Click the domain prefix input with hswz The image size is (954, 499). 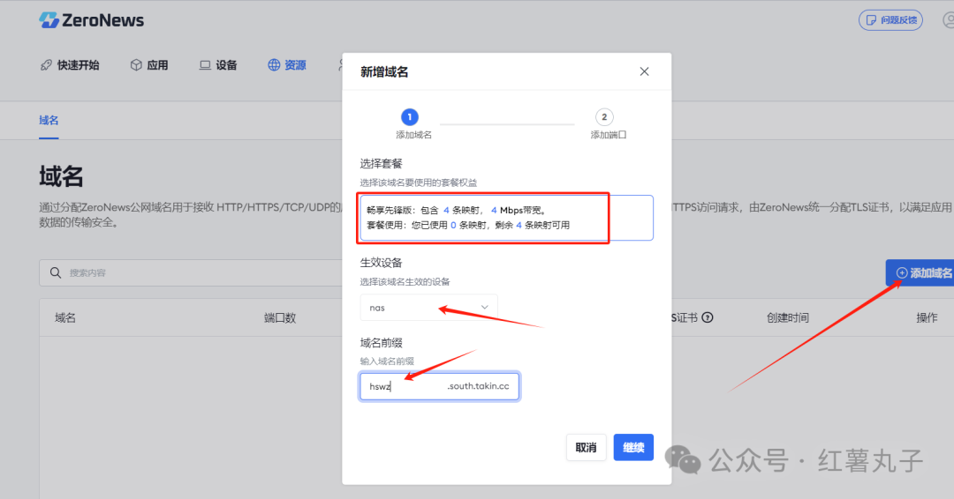[439, 386]
